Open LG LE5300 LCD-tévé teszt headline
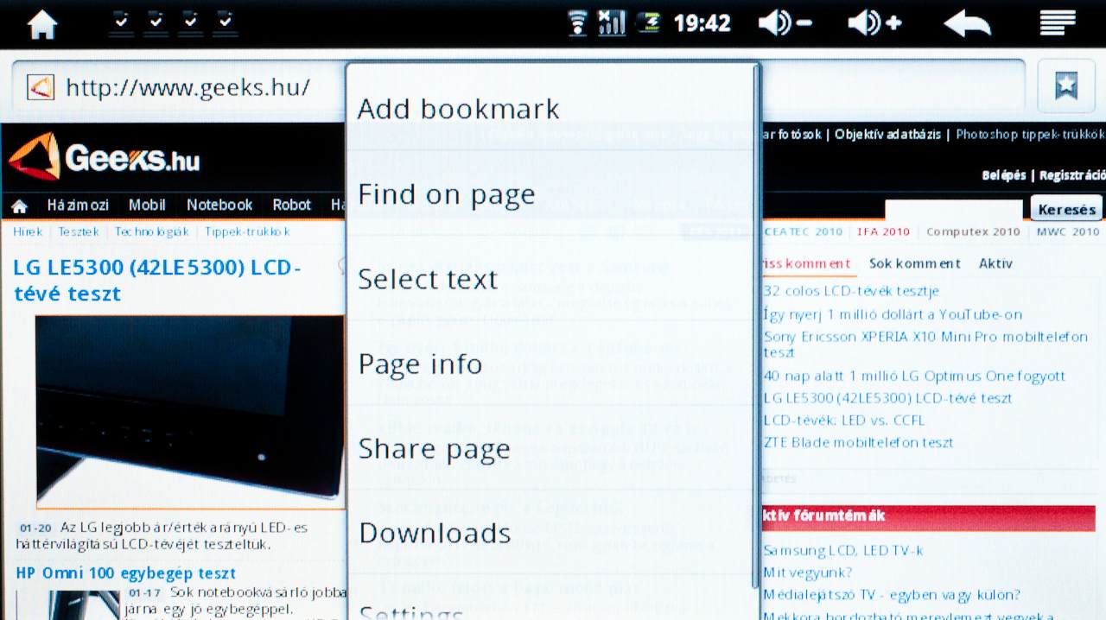The height and width of the screenshot is (620, 1106). point(156,281)
